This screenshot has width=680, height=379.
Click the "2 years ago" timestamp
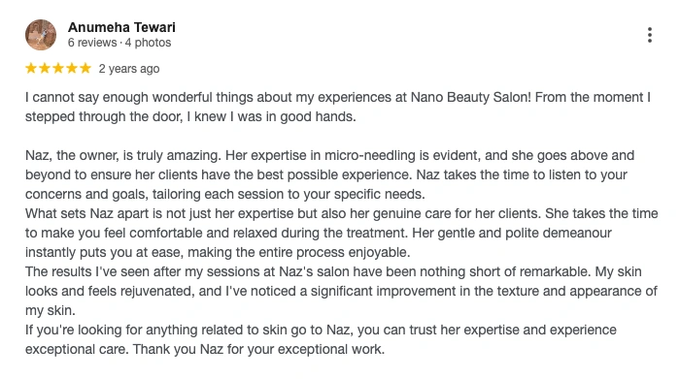(129, 69)
